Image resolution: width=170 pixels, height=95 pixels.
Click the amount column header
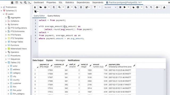(x=100, y=65)
